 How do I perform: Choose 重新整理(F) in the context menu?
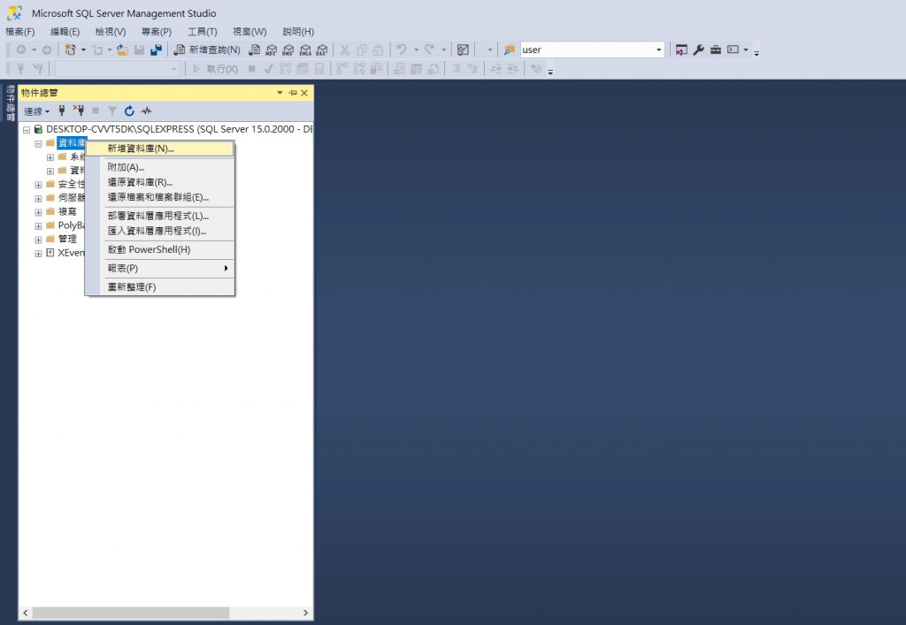[x=160, y=287]
